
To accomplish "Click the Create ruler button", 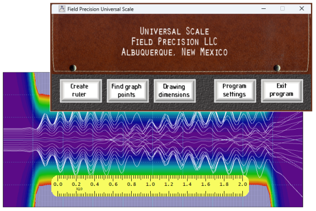I will 80,90.
